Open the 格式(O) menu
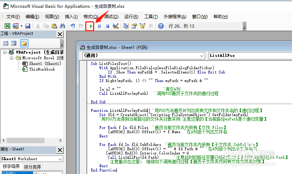This screenshot has width=292, height=174. 91,17
